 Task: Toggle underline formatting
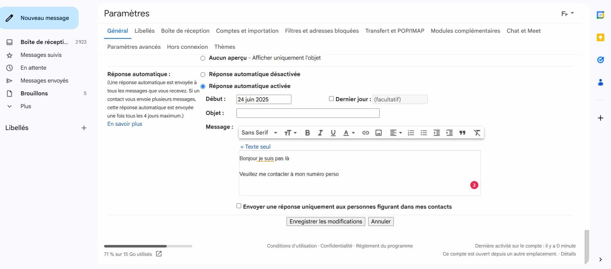(x=333, y=133)
